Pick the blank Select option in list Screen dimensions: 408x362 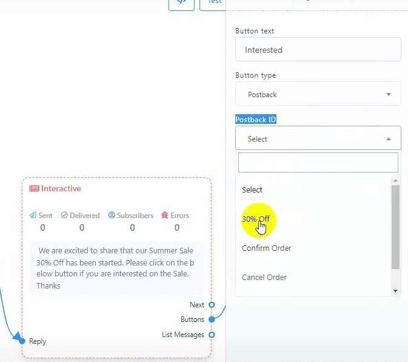click(252, 190)
